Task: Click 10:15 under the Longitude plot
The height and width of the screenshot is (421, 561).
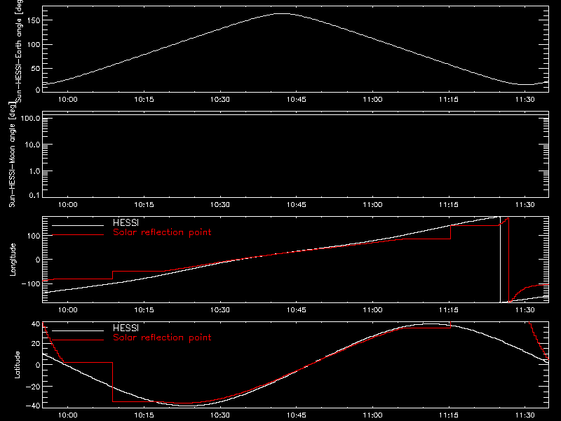Action: coord(144,310)
